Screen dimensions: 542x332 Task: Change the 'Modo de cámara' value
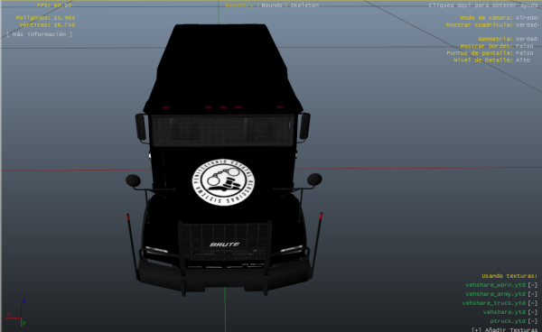coord(527,18)
